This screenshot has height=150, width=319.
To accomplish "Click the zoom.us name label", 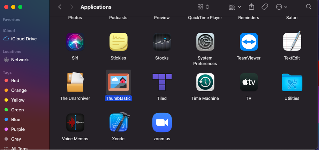I will [x=162, y=139].
